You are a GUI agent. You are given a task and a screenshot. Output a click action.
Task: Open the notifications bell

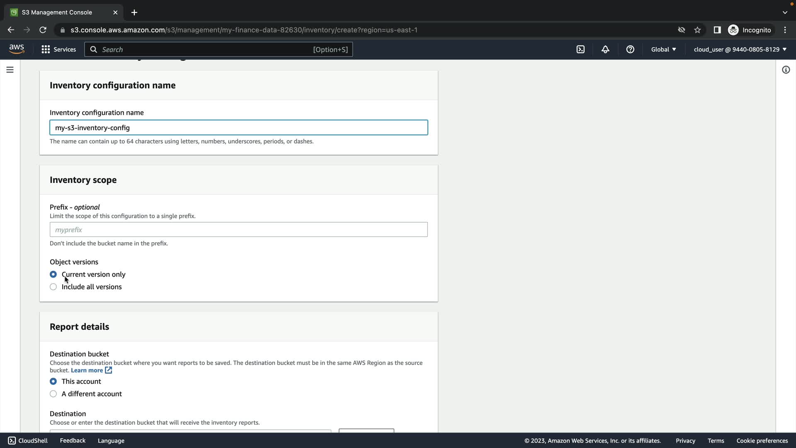click(x=605, y=49)
